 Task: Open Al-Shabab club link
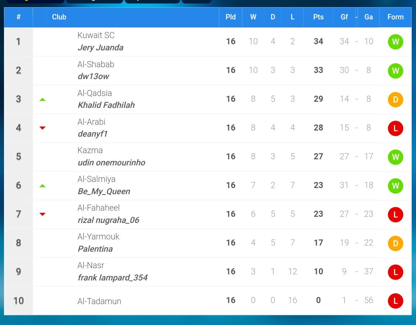(96, 64)
